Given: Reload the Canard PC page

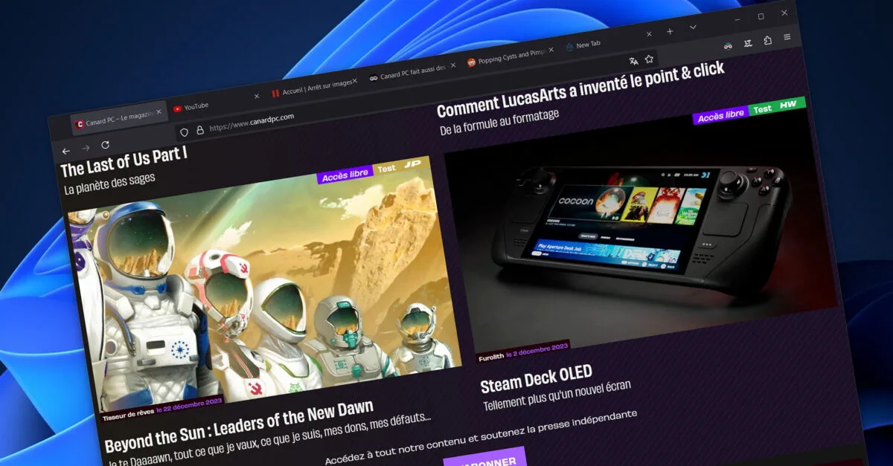Looking at the screenshot, I should pos(106,144).
